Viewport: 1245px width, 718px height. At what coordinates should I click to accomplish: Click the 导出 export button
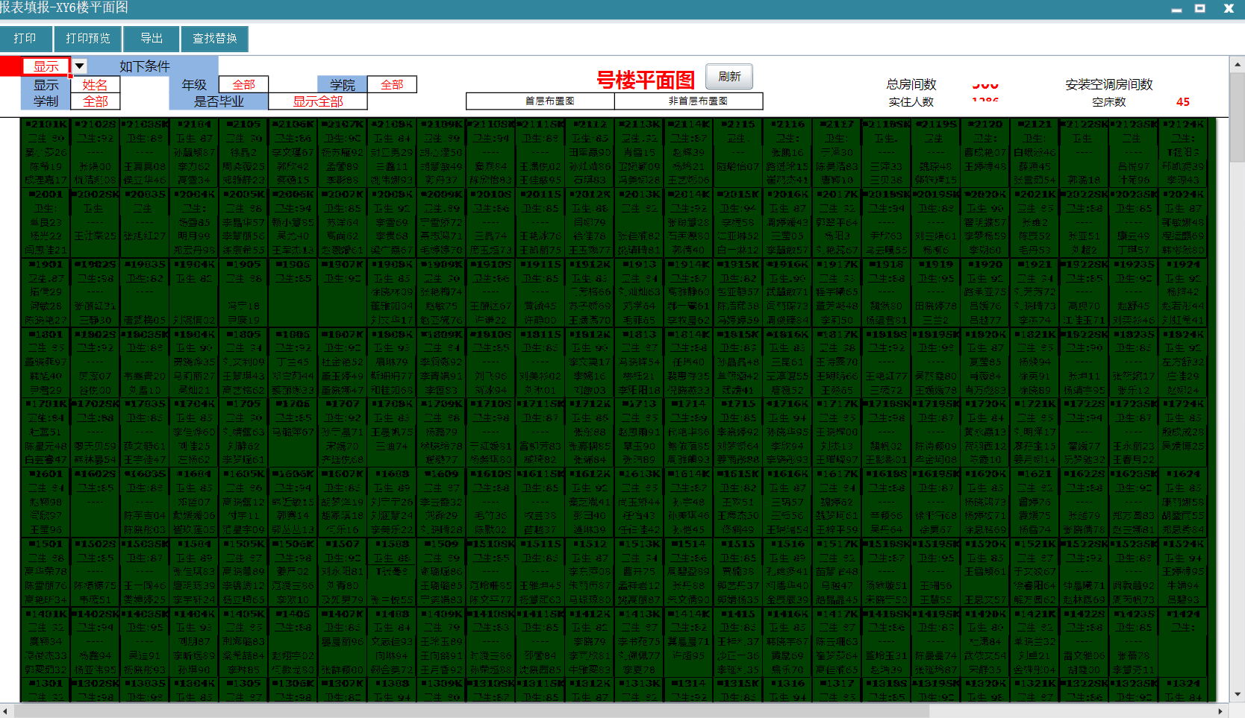click(x=152, y=38)
